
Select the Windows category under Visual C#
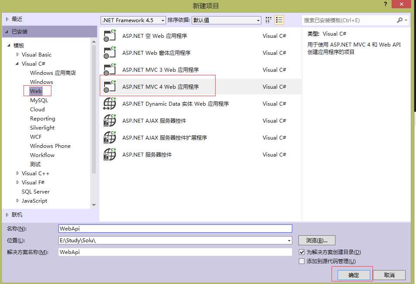pyautogui.click(x=41, y=82)
